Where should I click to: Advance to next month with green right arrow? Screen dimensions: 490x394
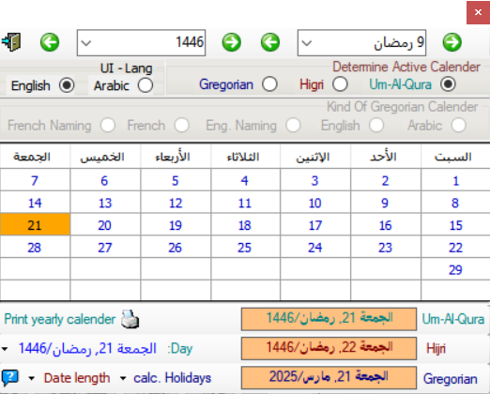point(452,42)
